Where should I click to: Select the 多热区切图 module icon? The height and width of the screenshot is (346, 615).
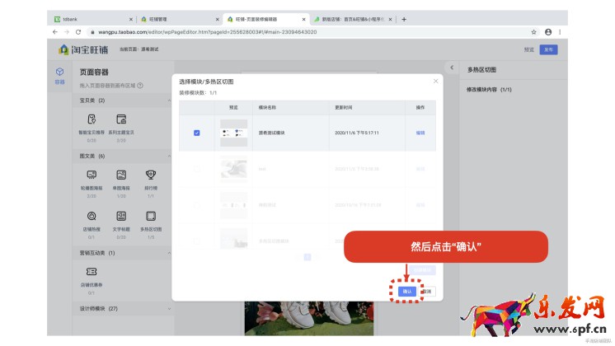point(151,216)
